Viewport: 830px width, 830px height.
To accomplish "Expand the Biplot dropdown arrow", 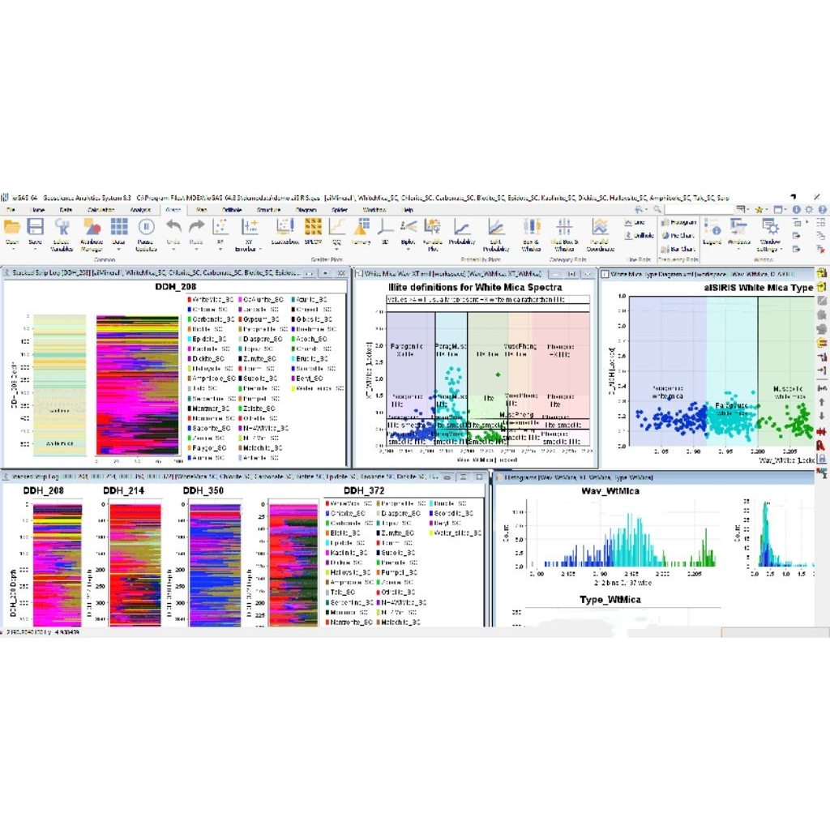I will point(409,250).
